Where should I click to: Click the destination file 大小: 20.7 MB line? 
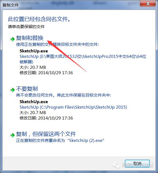click(x=33, y=113)
